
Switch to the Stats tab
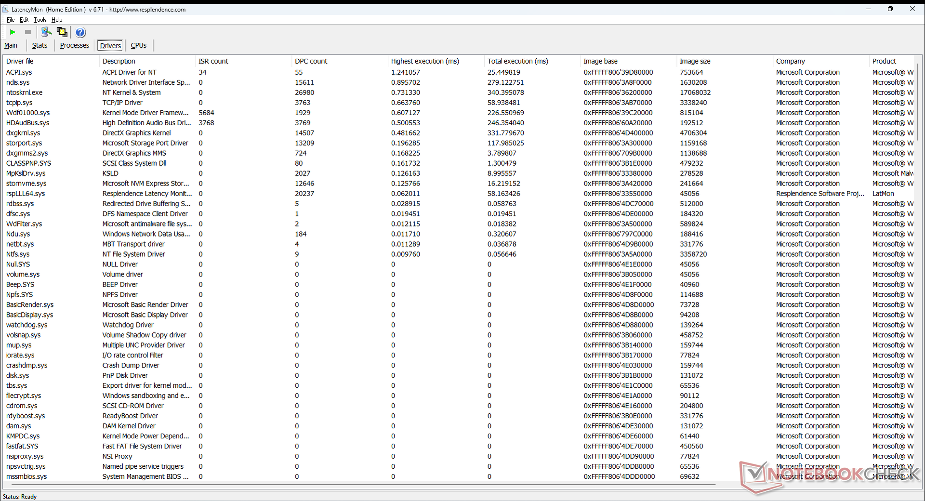coord(40,45)
